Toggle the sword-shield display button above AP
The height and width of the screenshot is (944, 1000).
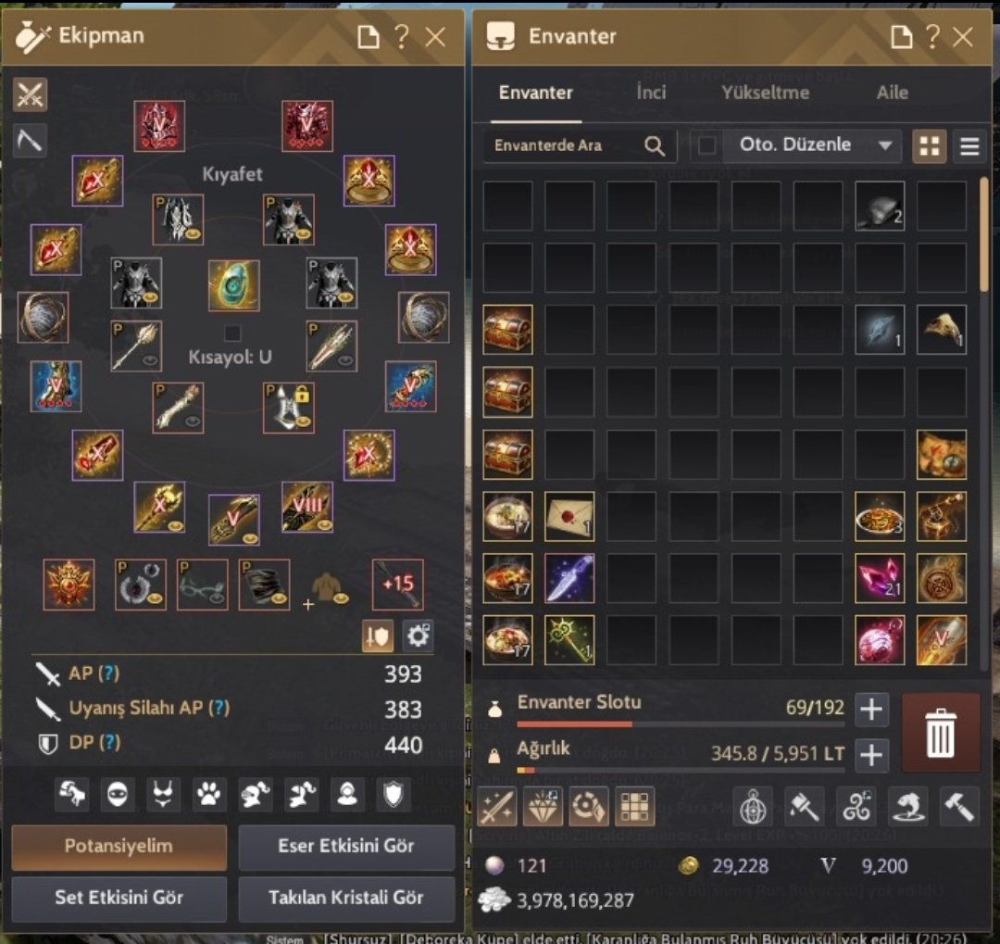pyautogui.click(x=378, y=636)
